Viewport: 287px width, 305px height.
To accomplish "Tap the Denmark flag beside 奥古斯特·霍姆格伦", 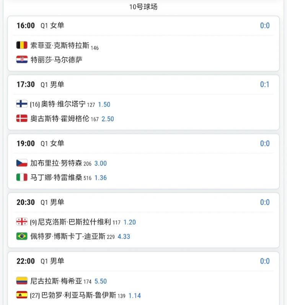I will pos(22,118).
